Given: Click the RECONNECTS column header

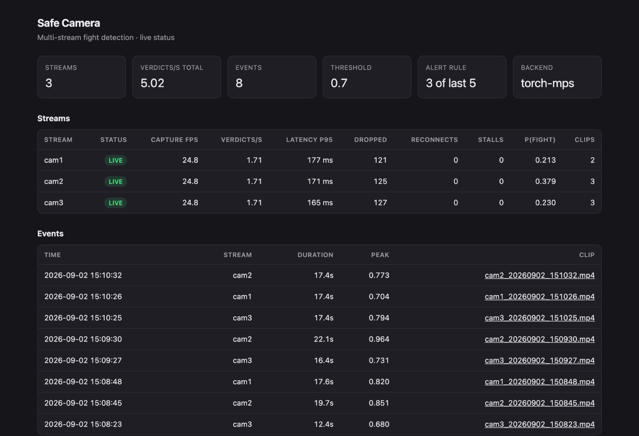Looking at the screenshot, I should tap(435, 140).
